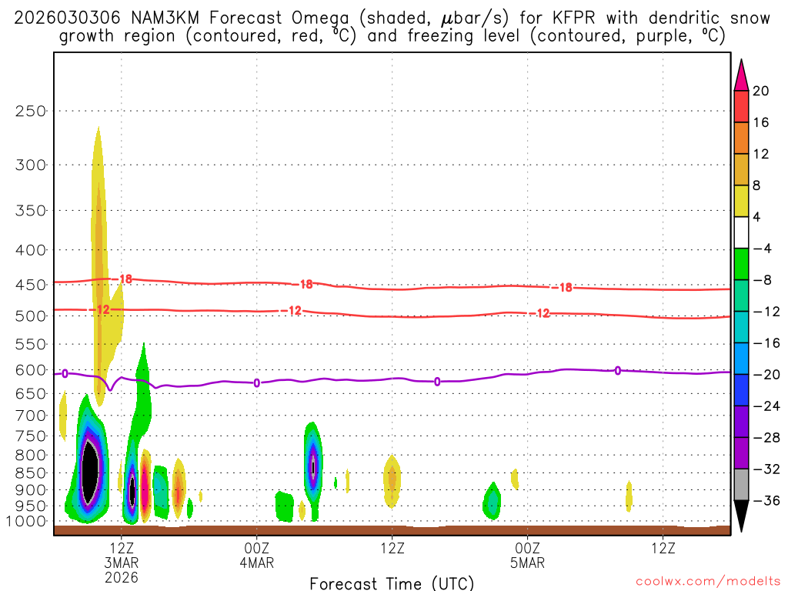Click the 00Z 4MAR time label
The height and width of the screenshot is (591, 788).
[x=257, y=556]
